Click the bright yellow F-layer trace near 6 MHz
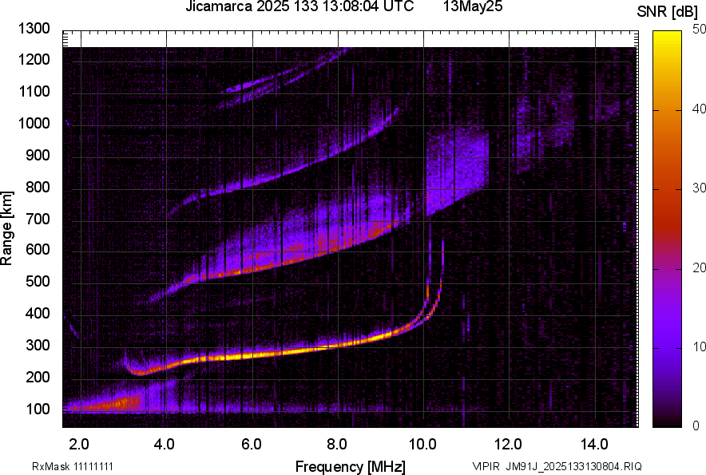706x475 pixels. tap(252, 356)
